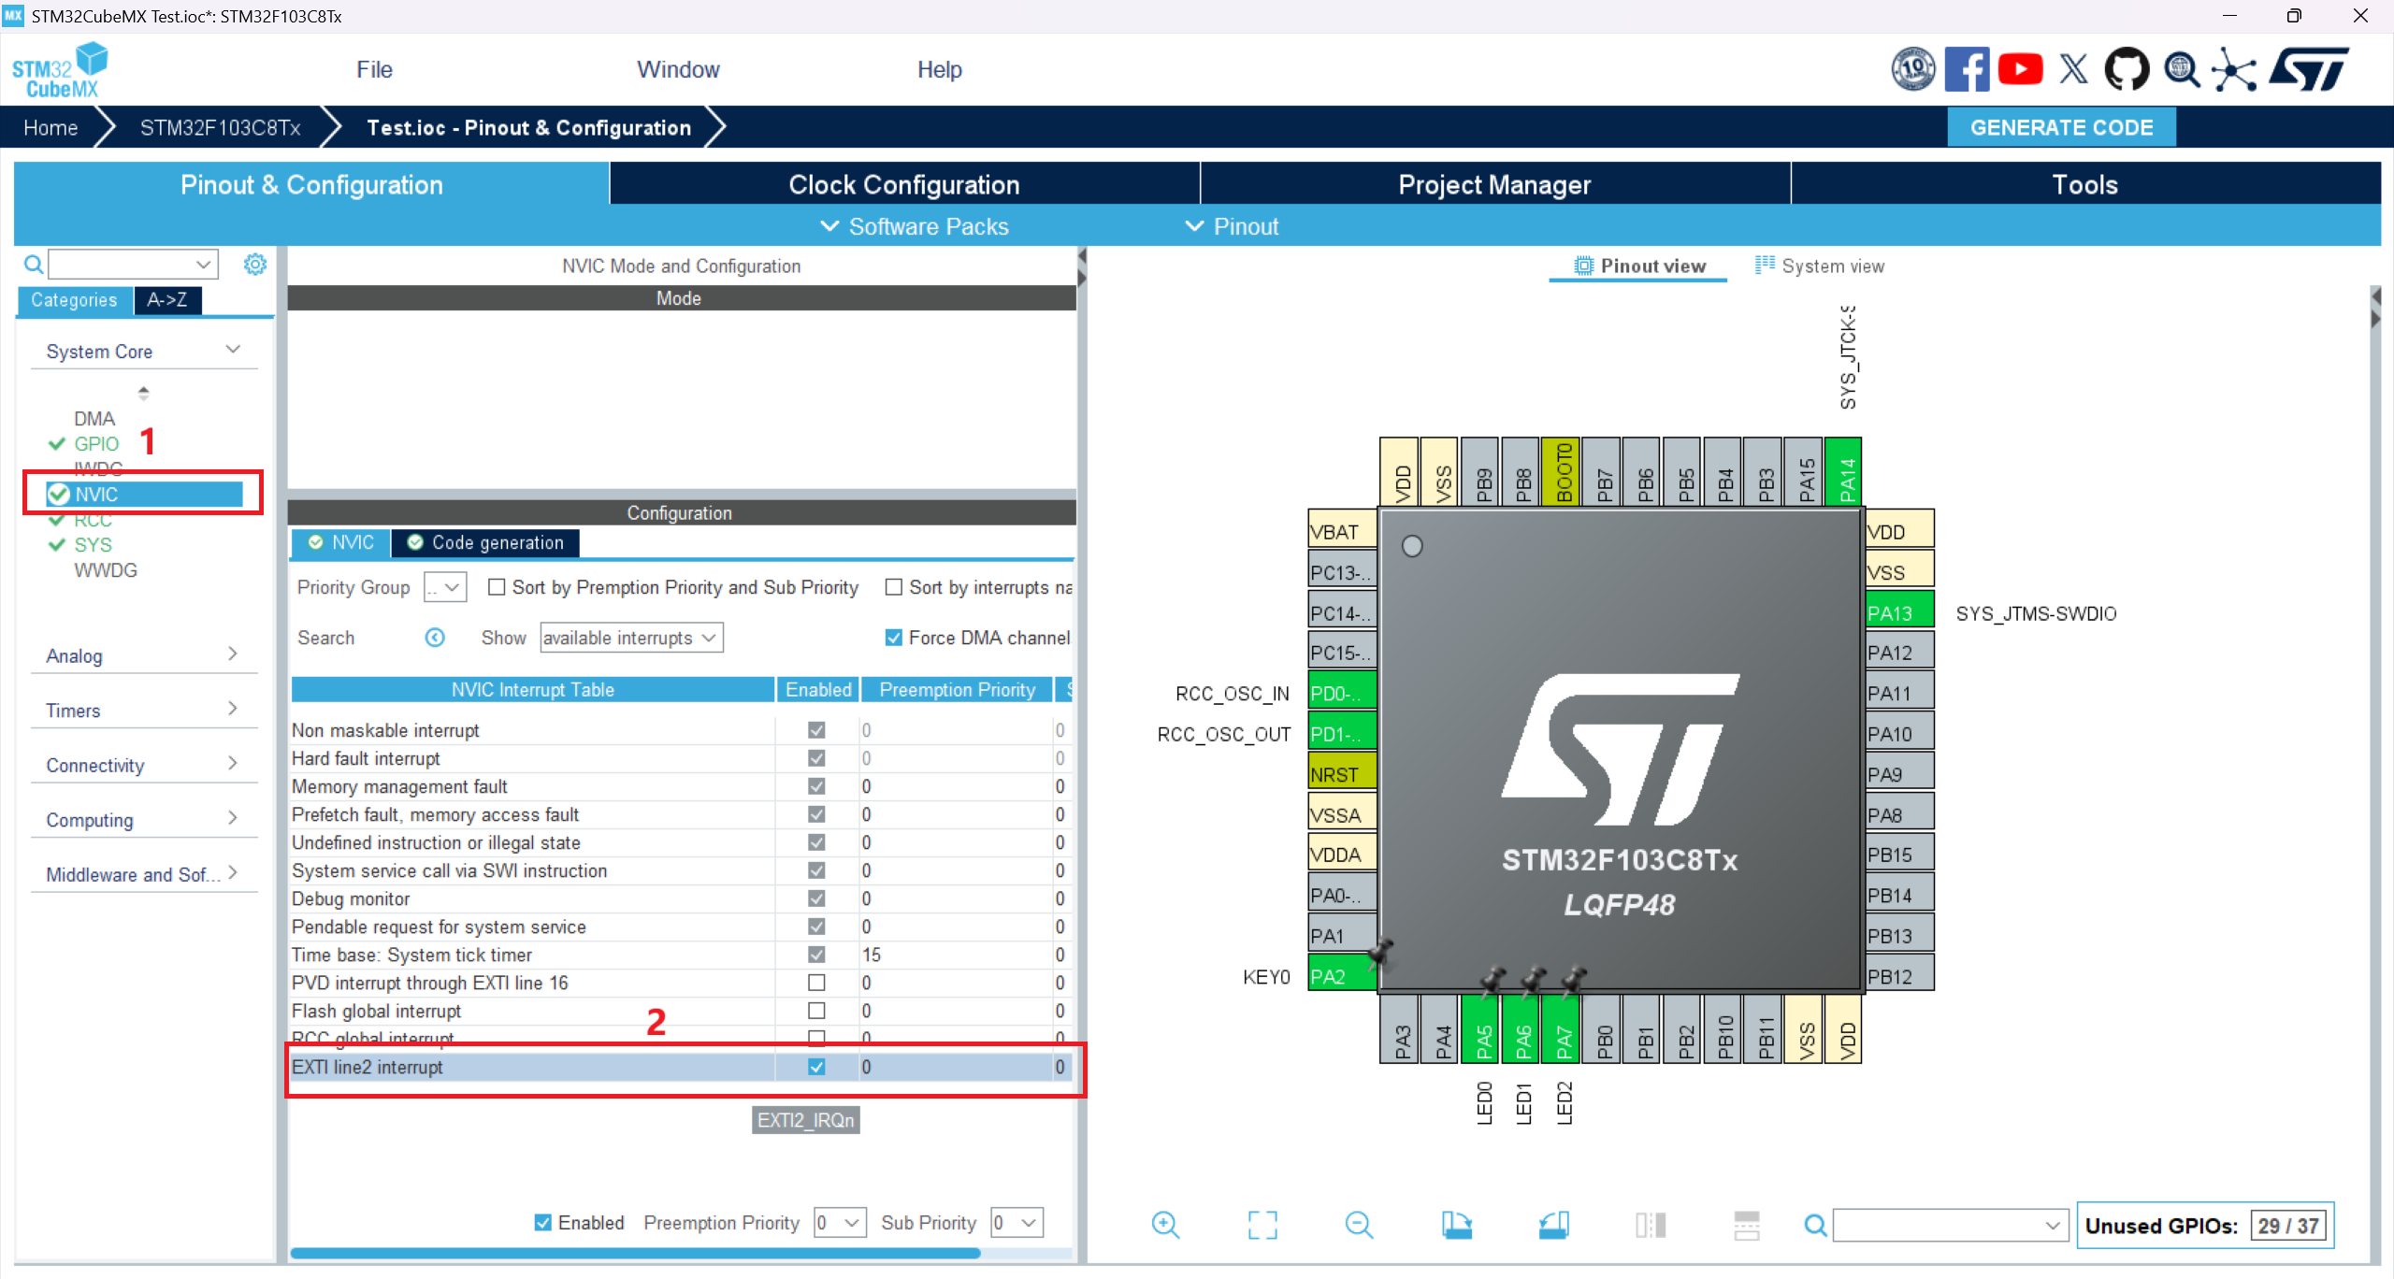Open the Show available interrupts dropdown

[x=631, y=638]
